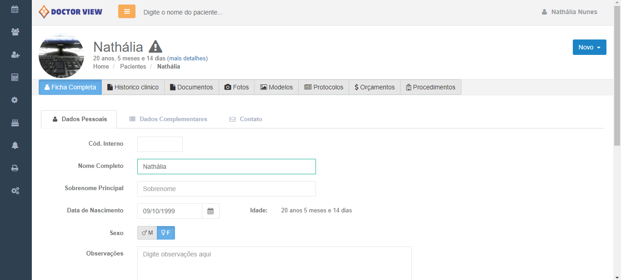
Task: Click the orange hamburger menu button
Action: coord(127,11)
